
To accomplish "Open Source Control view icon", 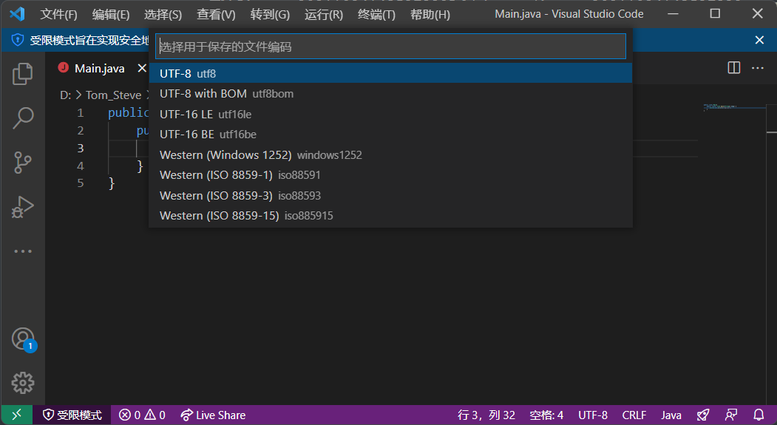I will point(23,162).
